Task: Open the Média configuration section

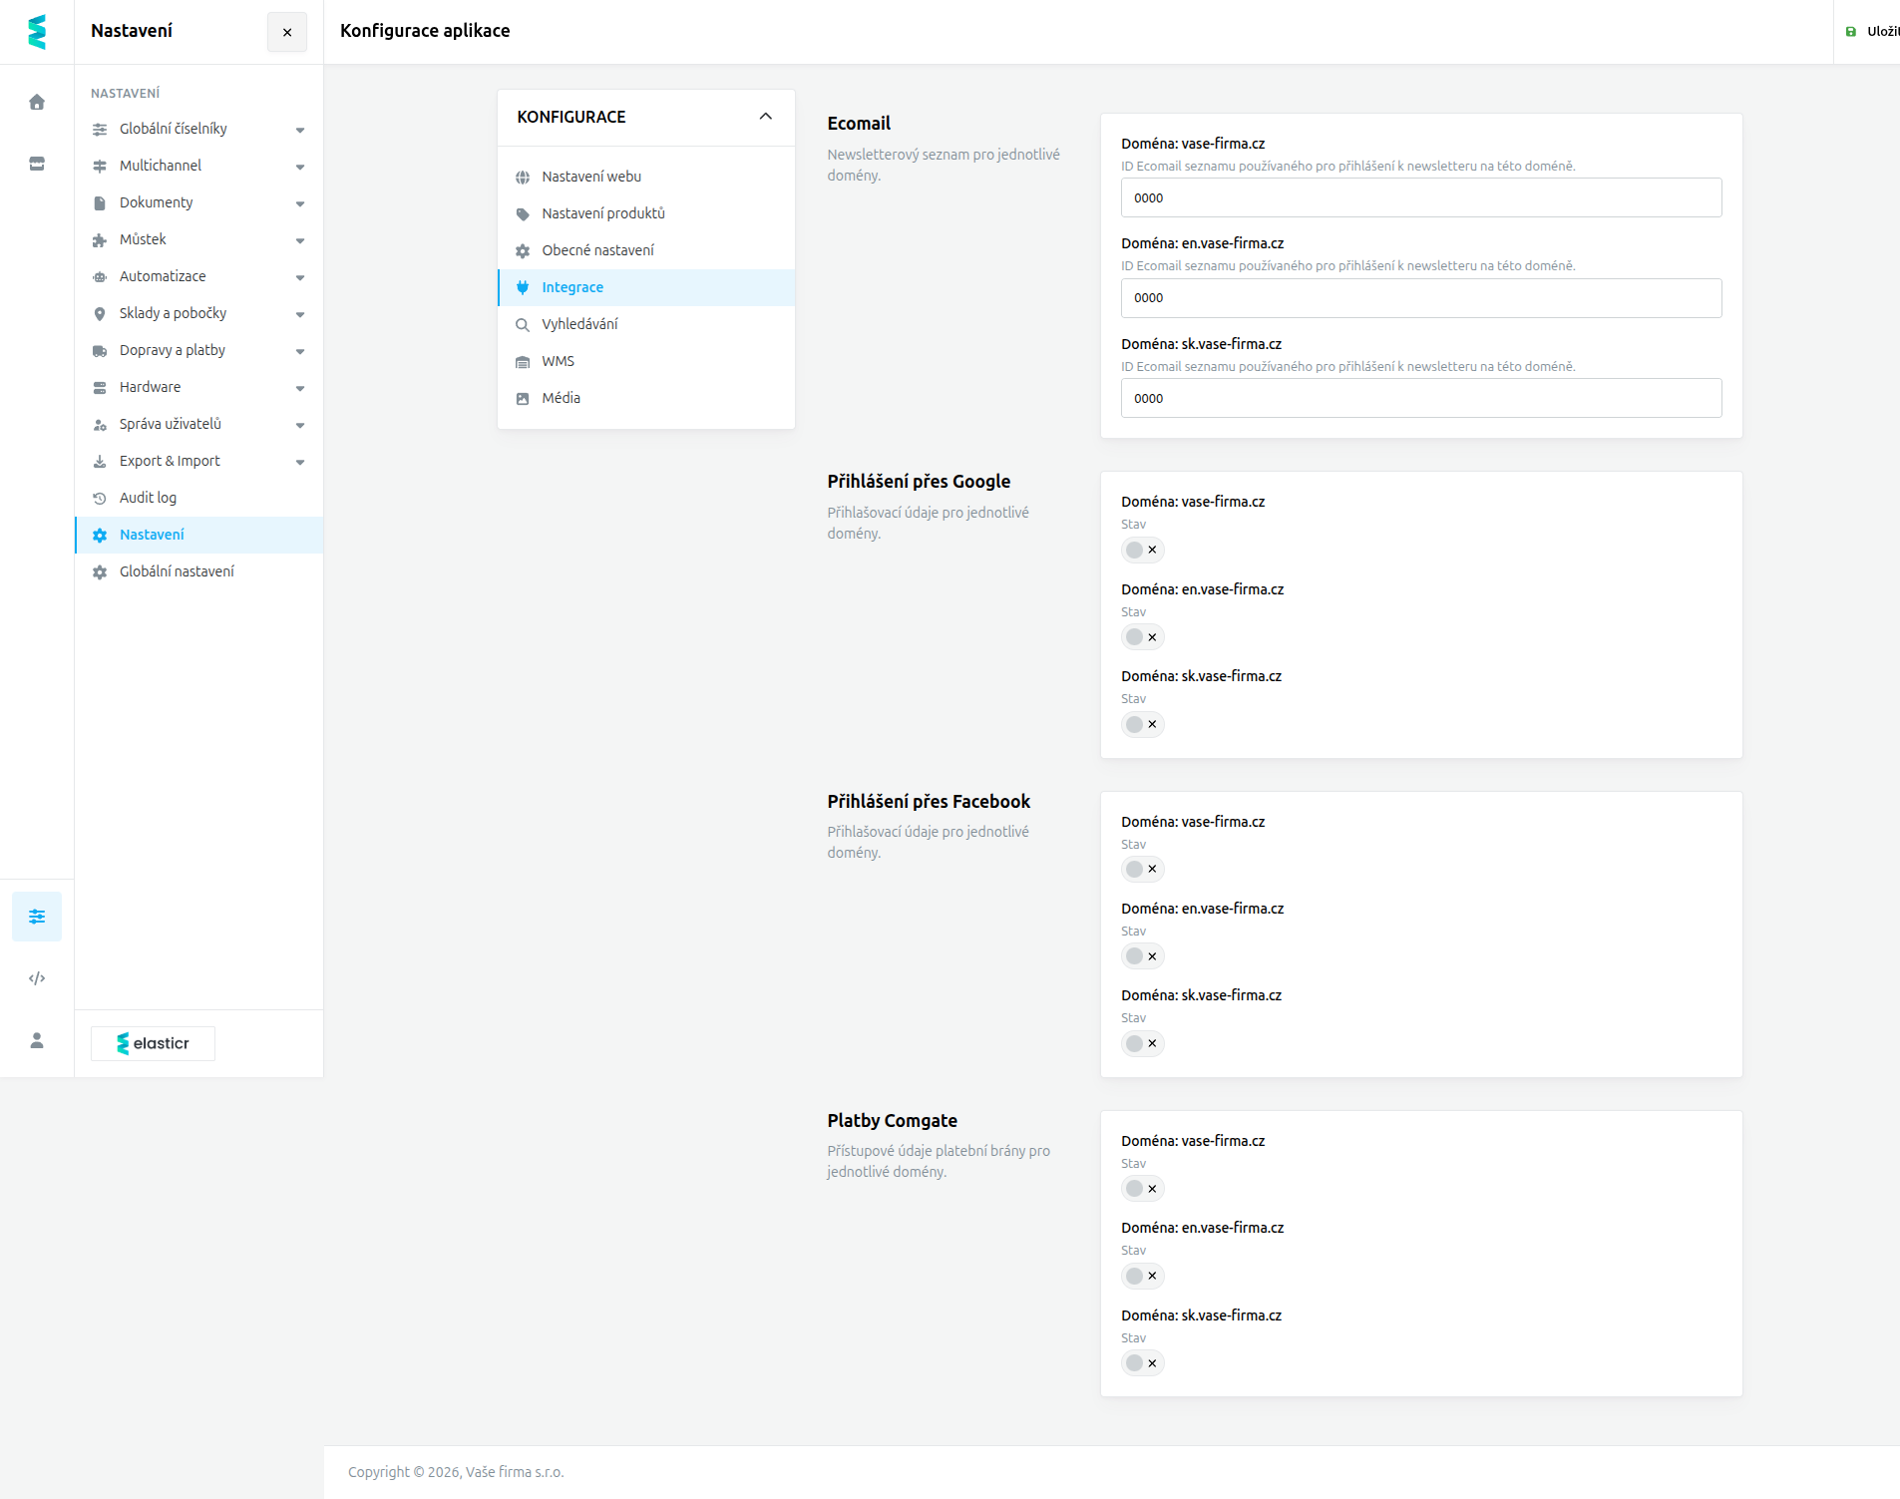Action: (x=646, y=398)
